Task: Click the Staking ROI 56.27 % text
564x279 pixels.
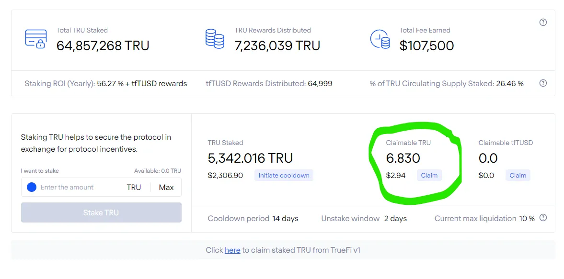Action: pos(106,84)
